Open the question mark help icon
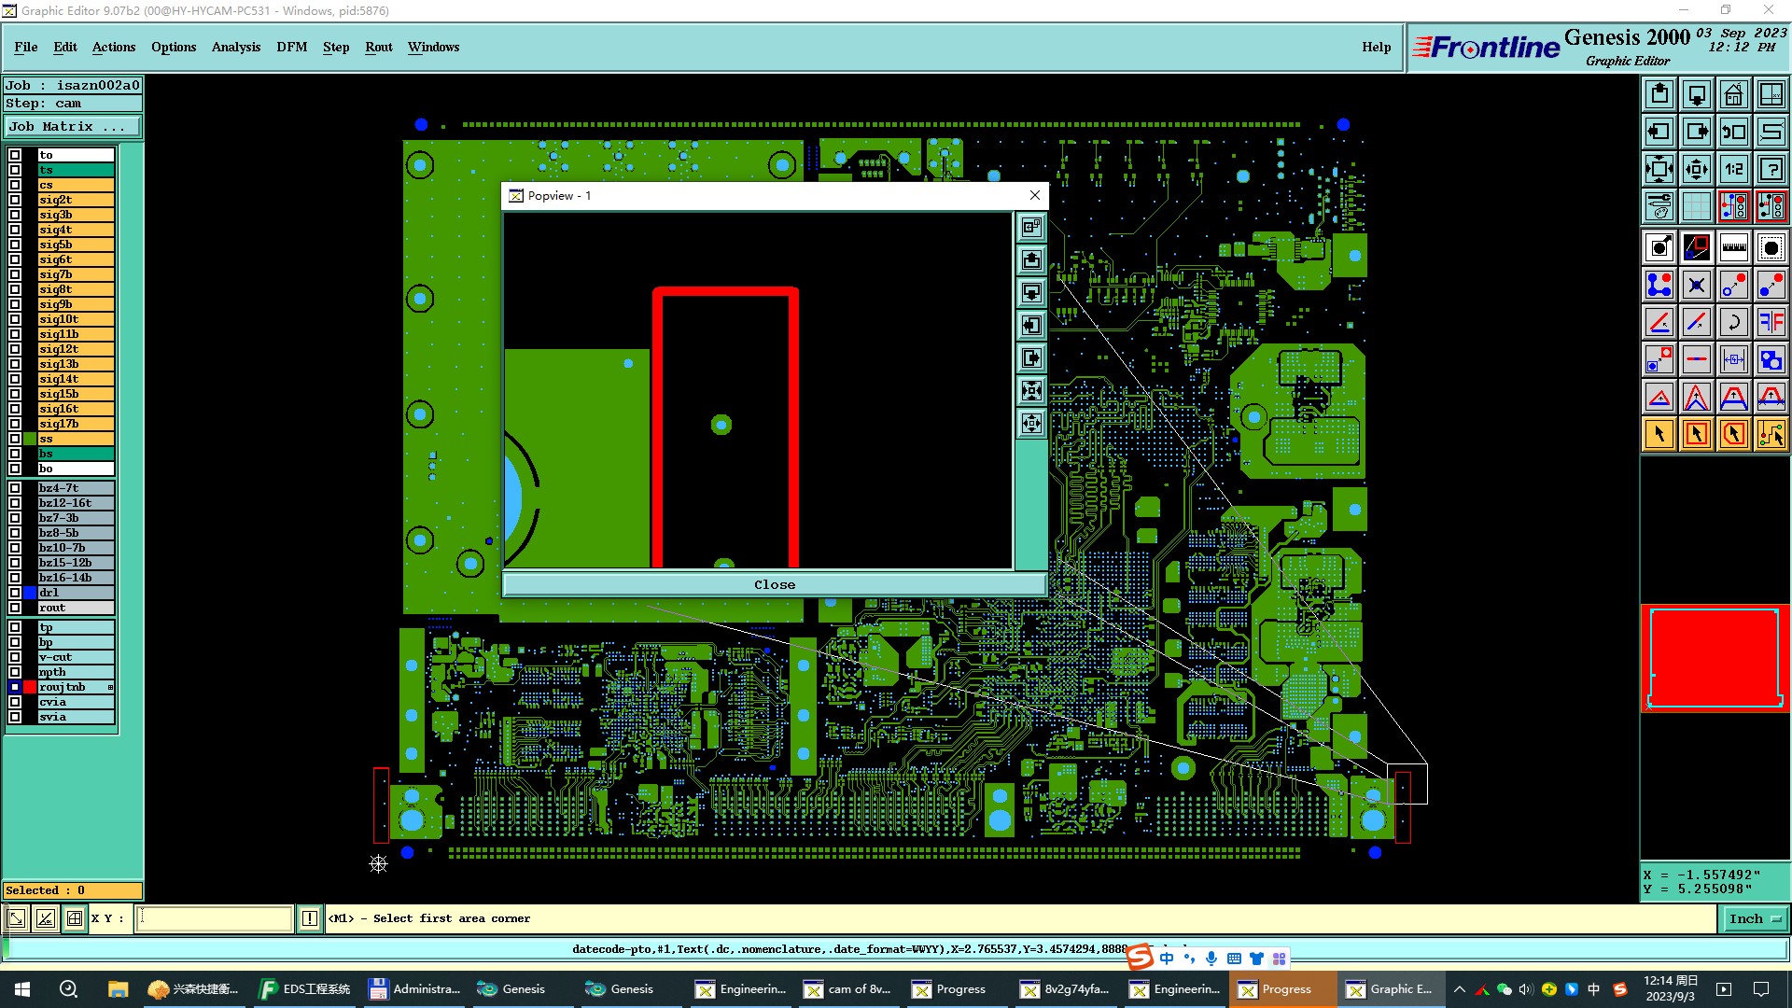The width and height of the screenshot is (1792, 1008). click(x=1771, y=169)
